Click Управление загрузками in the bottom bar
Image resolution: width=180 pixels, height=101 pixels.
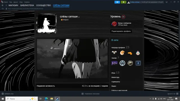coord(92,94)
